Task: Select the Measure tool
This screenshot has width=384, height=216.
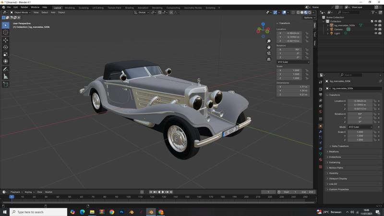Action: click(6, 77)
